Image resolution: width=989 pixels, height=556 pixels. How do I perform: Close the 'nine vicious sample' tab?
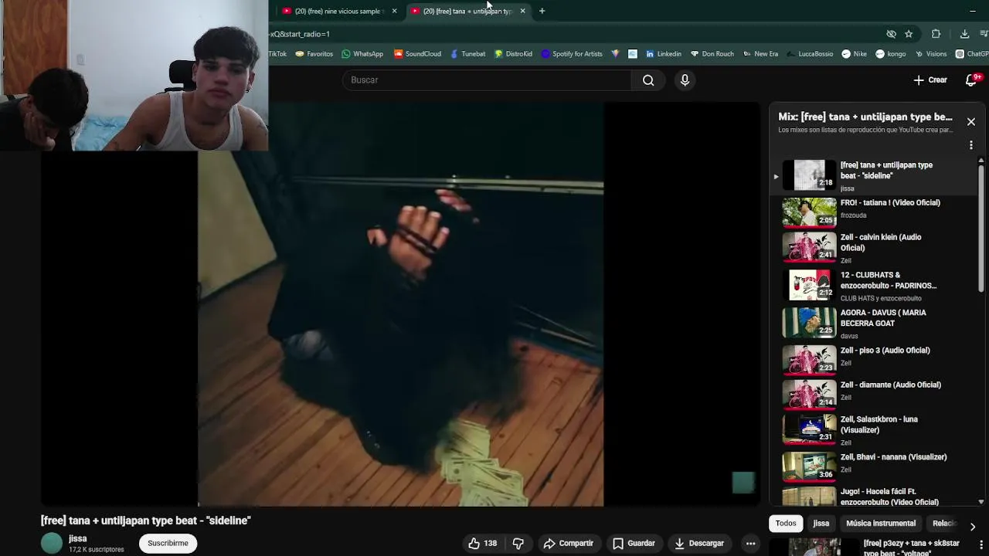click(x=394, y=11)
